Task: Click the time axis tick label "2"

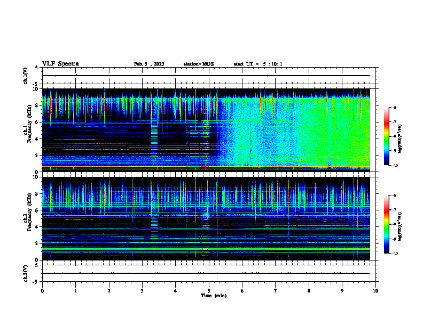Action: click(109, 291)
